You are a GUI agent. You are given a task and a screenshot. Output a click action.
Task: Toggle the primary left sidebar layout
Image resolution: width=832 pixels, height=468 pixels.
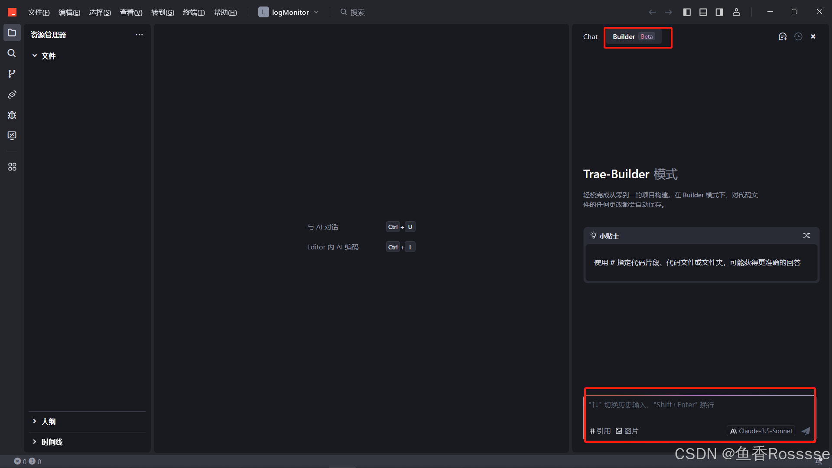(x=687, y=12)
